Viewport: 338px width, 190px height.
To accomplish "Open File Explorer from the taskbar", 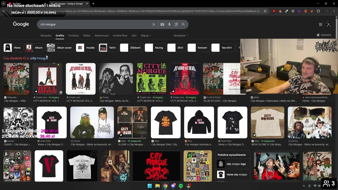I will [x=157, y=186].
